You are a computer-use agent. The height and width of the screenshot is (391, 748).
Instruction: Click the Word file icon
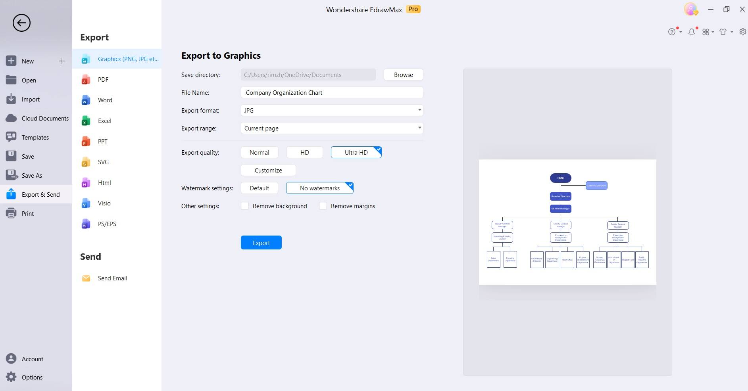(x=86, y=100)
